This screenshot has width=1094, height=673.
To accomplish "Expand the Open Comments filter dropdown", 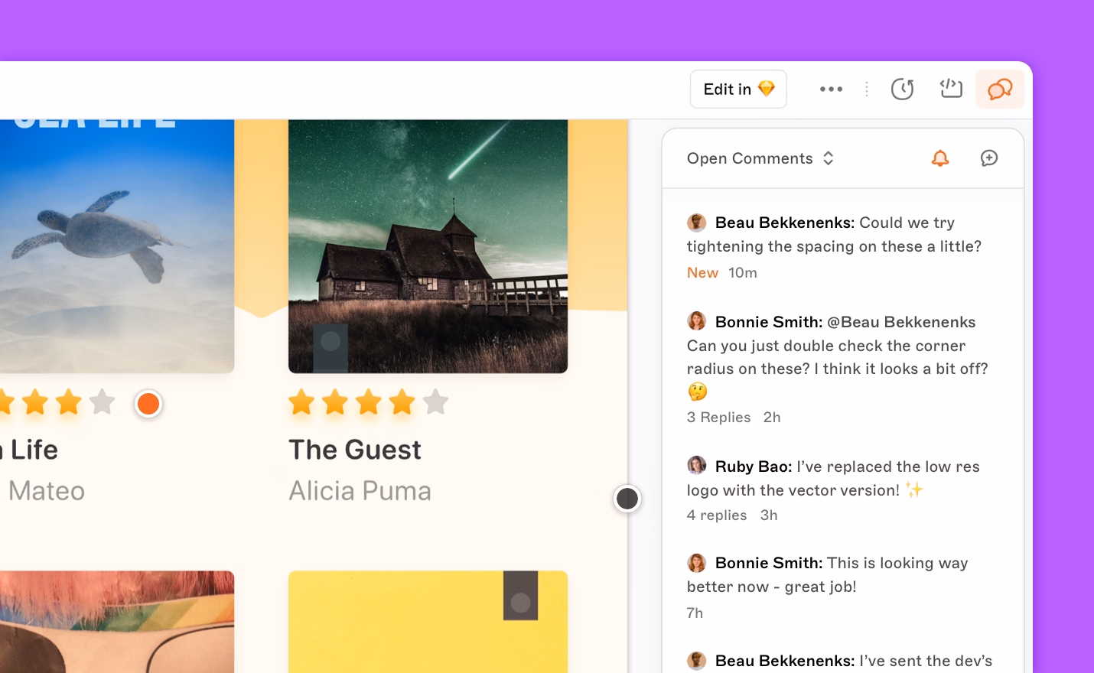I will point(760,158).
